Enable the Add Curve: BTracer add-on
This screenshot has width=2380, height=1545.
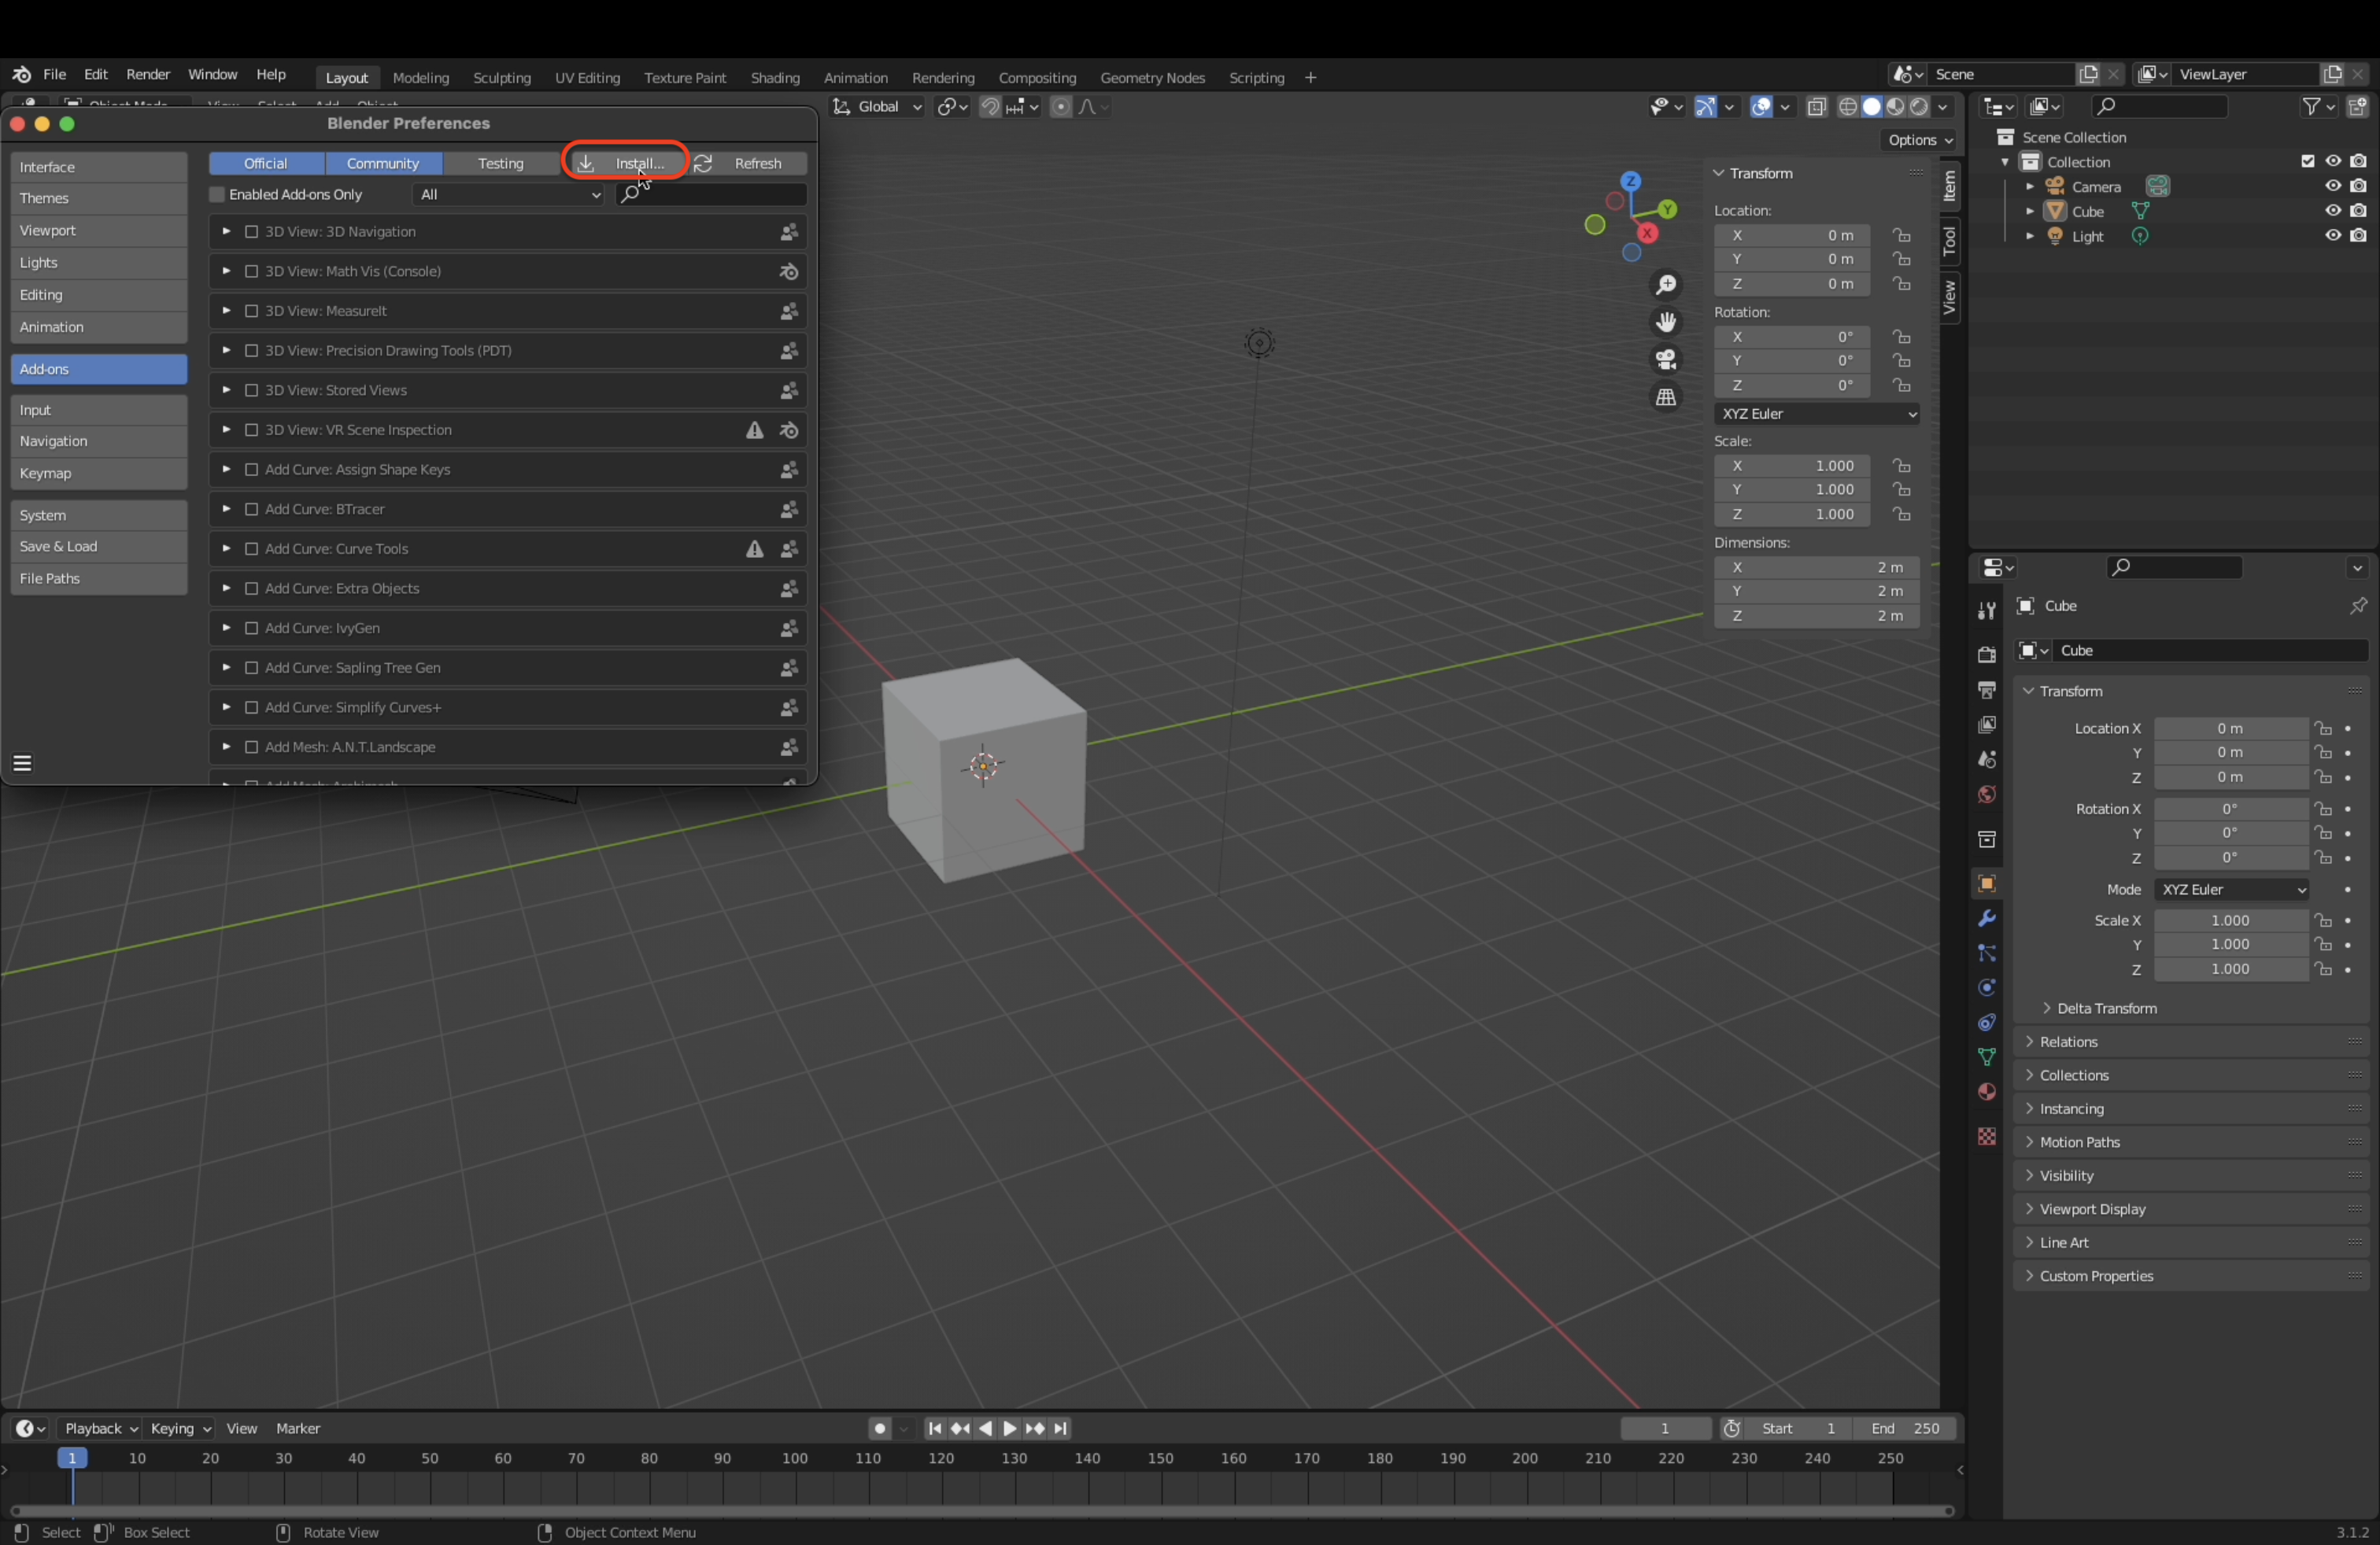pos(252,510)
